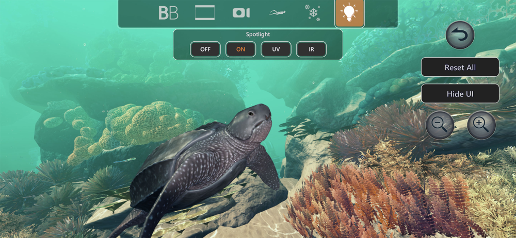This screenshot has height=238, width=516.
Task: Switch the spotlight to IR mode
Action: (311, 49)
